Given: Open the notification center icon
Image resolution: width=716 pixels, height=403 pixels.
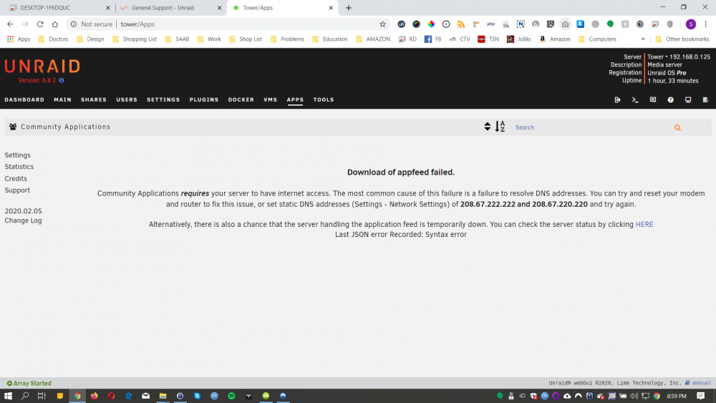Looking at the screenshot, I should pos(700,396).
